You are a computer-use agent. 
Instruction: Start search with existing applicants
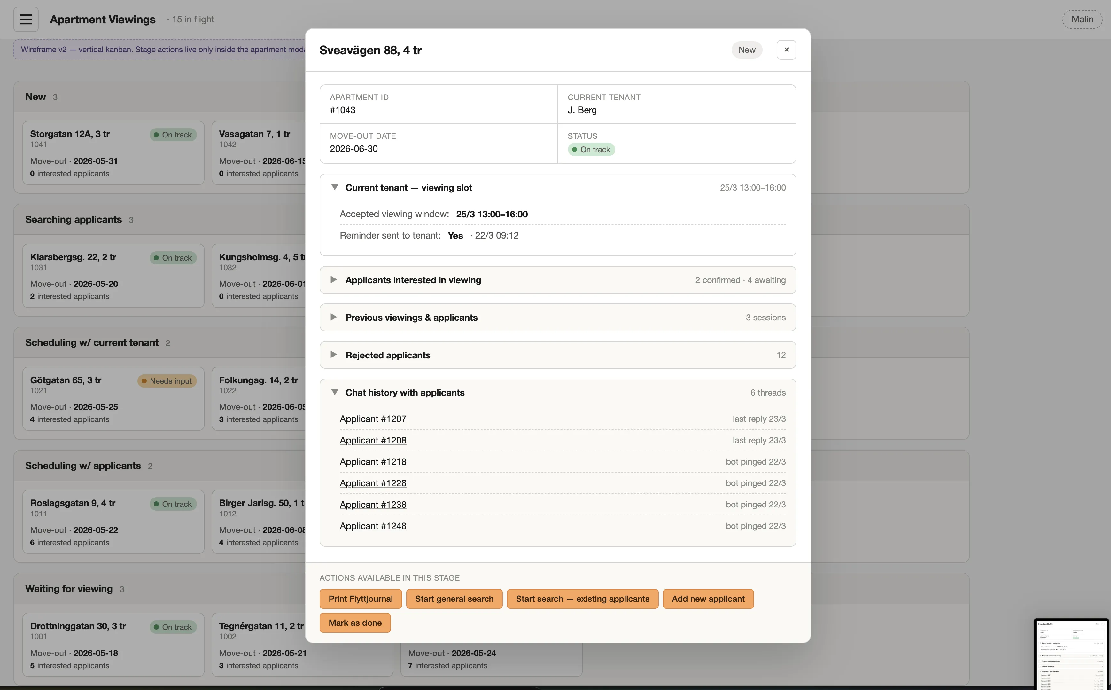(x=582, y=599)
